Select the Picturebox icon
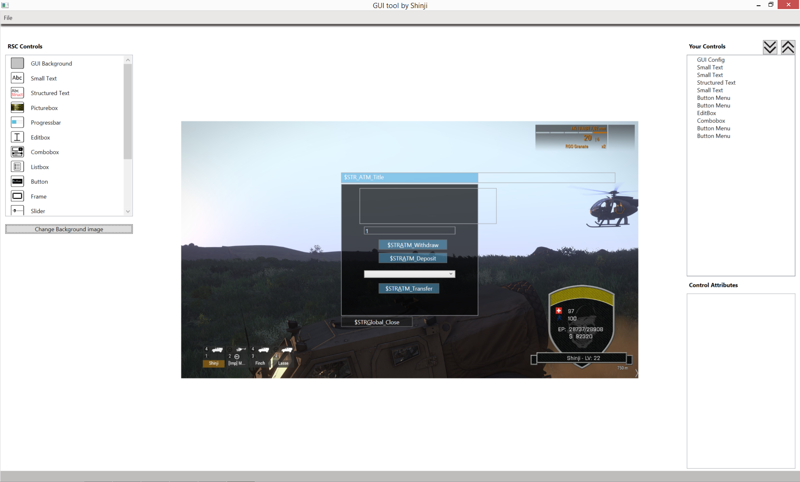 (17, 108)
